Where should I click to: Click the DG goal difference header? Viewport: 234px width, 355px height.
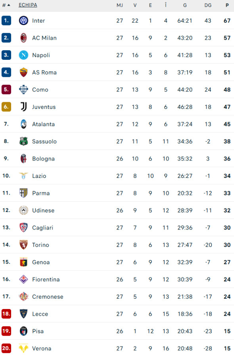click(208, 5)
